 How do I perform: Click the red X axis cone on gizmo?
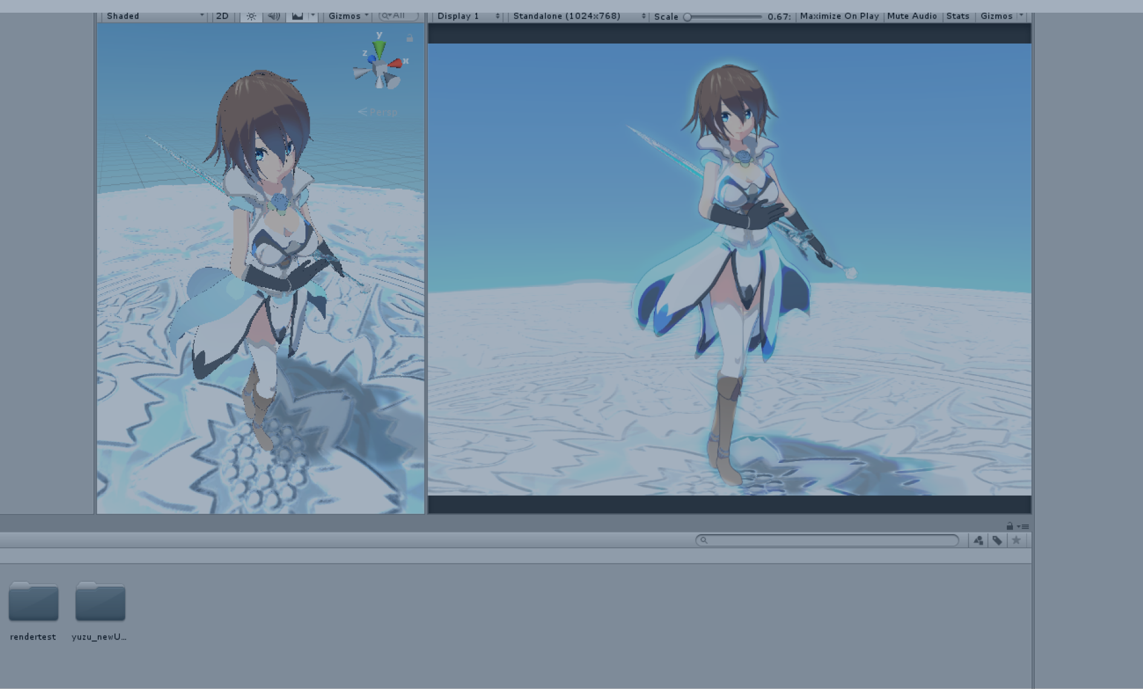tap(396, 63)
